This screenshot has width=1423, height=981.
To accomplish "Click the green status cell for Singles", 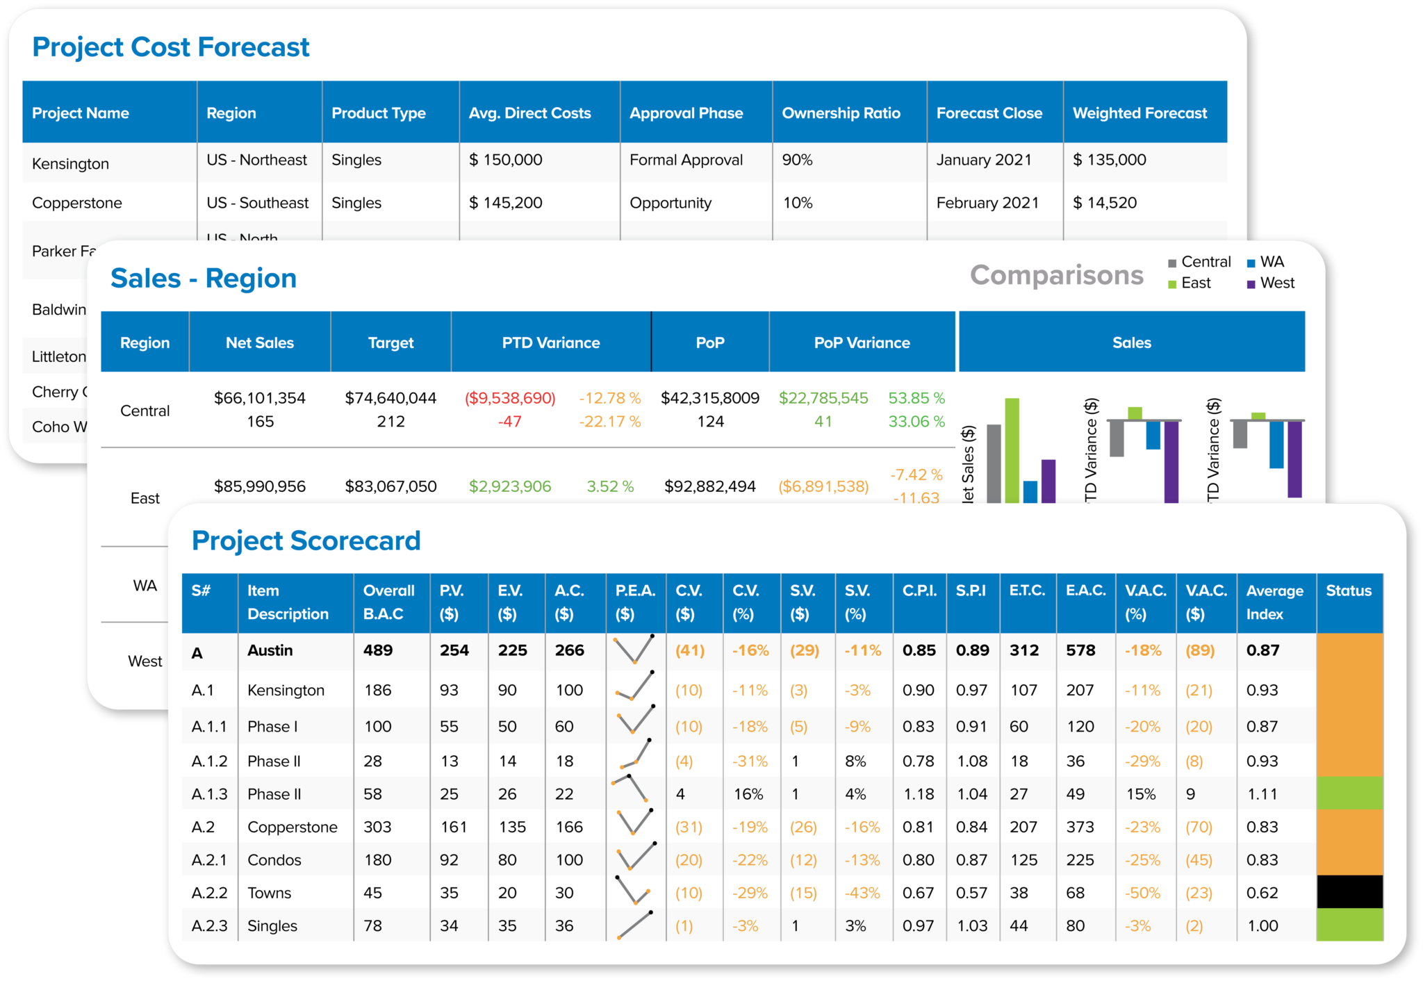I will [x=1349, y=925].
